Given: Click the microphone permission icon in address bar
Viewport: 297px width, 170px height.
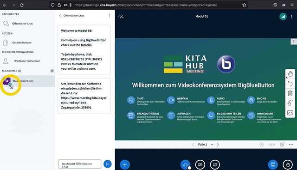Looking at the screenshot, I should coord(71,5).
